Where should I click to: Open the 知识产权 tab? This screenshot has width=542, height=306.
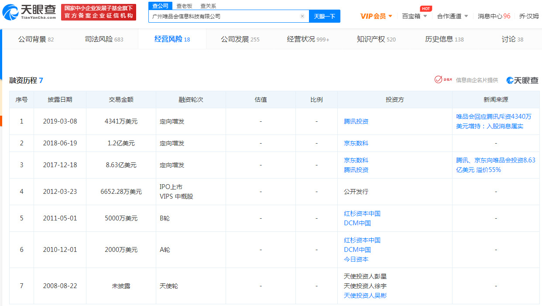[376, 39]
